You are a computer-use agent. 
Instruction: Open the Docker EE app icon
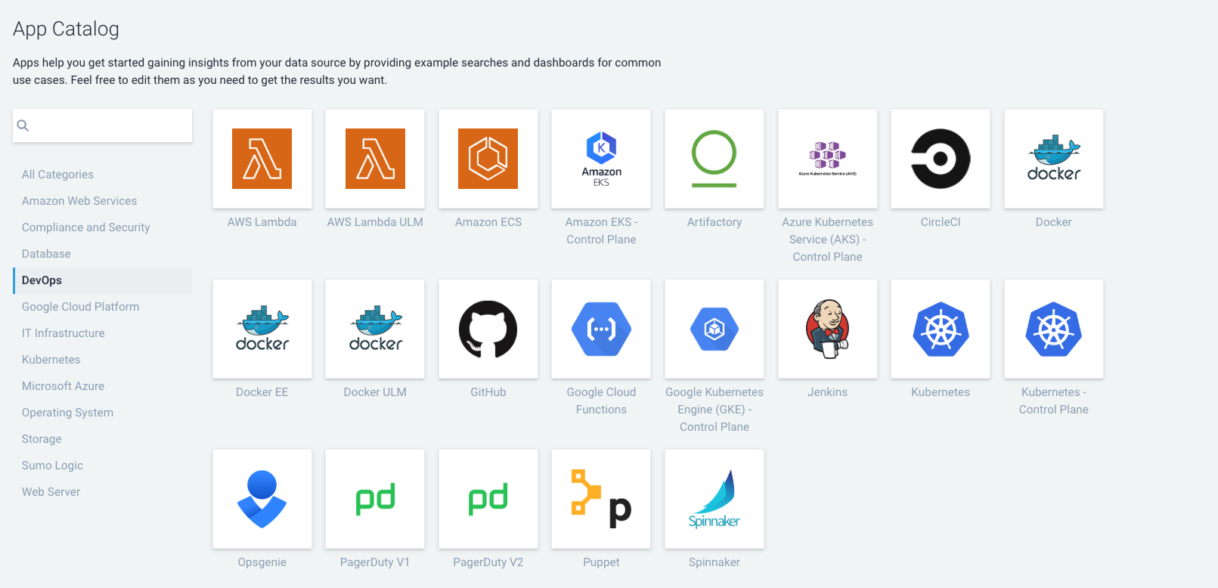point(262,329)
